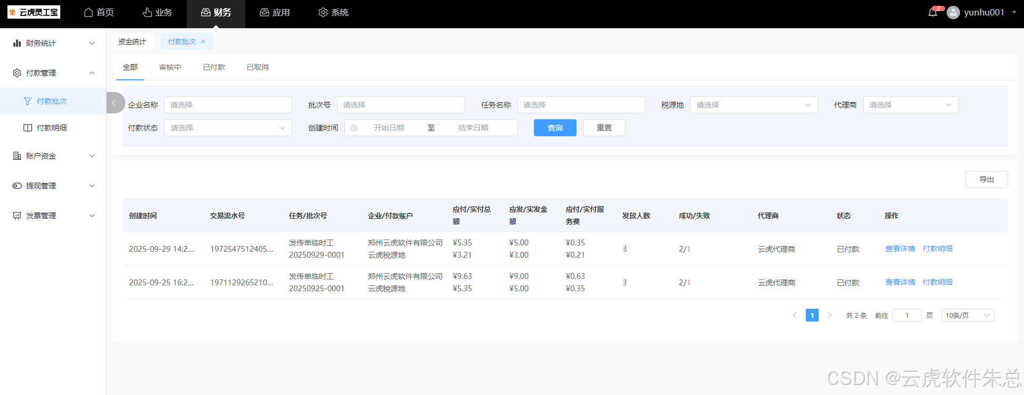
Task: Click the 导出 button
Action: pos(986,179)
